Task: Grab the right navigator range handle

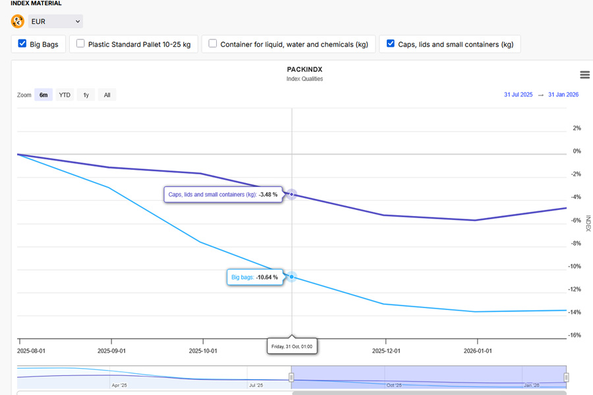Action: pyautogui.click(x=566, y=377)
